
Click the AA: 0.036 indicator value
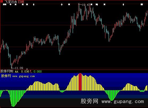[x=22, y=71]
